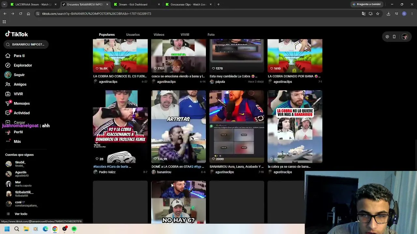Open Spotify from the taskbar
Screen dimensions: 417x234
coord(74,229)
